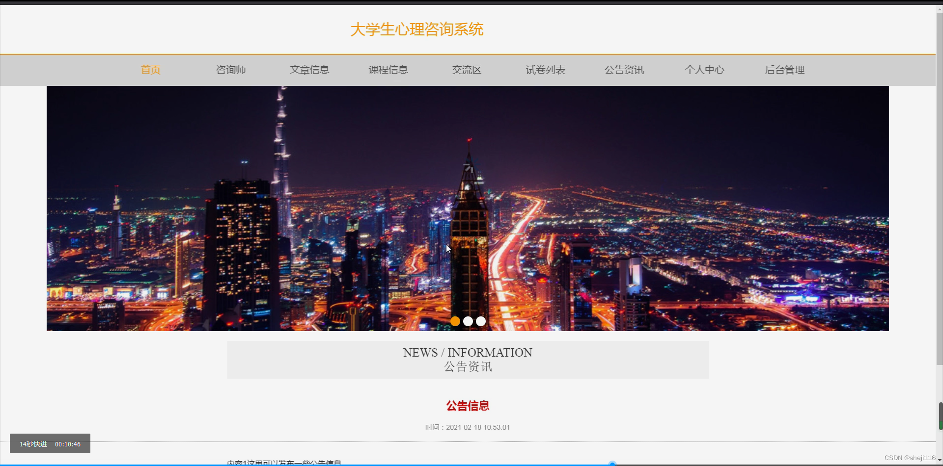Click the announcement timestamp 2021-02-18 text
Screen dimensions: 943x466
click(x=468, y=427)
